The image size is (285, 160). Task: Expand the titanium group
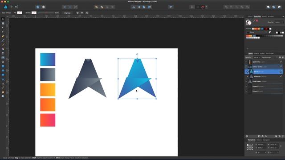click(x=248, y=76)
